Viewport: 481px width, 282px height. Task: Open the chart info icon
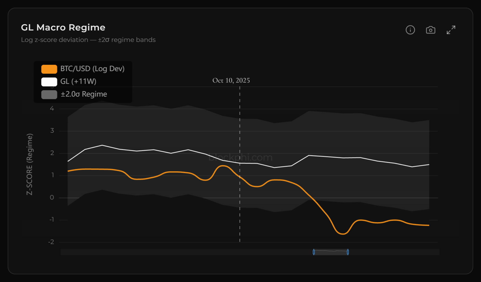pyautogui.click(x=410, y=30)
